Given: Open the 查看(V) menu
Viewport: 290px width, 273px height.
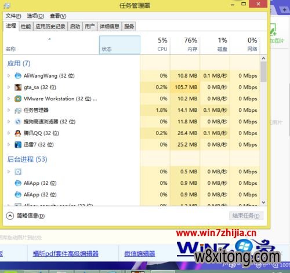Looking at the screenshot, I should [58, 16].
